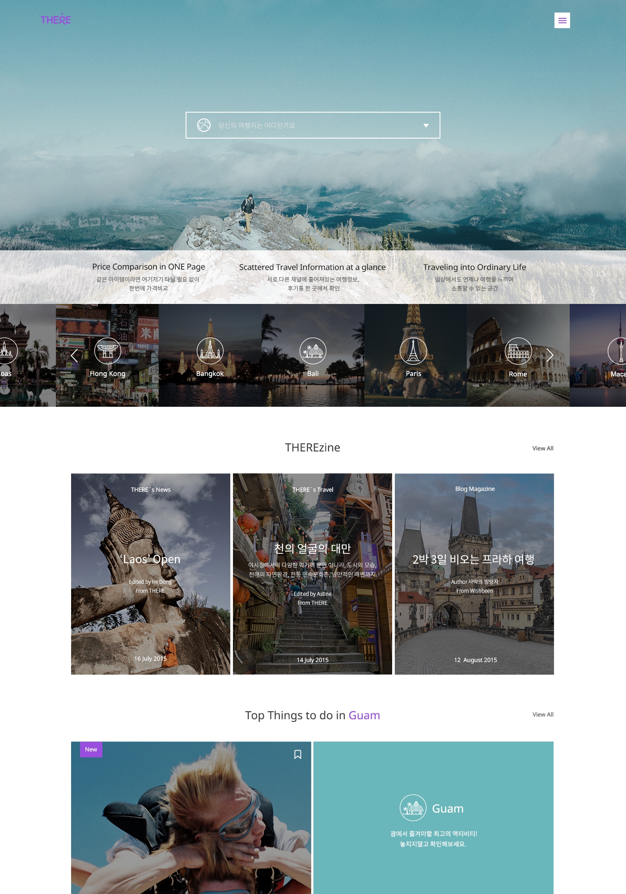Screen dimensions: 626x894
Task: Choose the Bali destination icon
Action: [x=313, y=351]
